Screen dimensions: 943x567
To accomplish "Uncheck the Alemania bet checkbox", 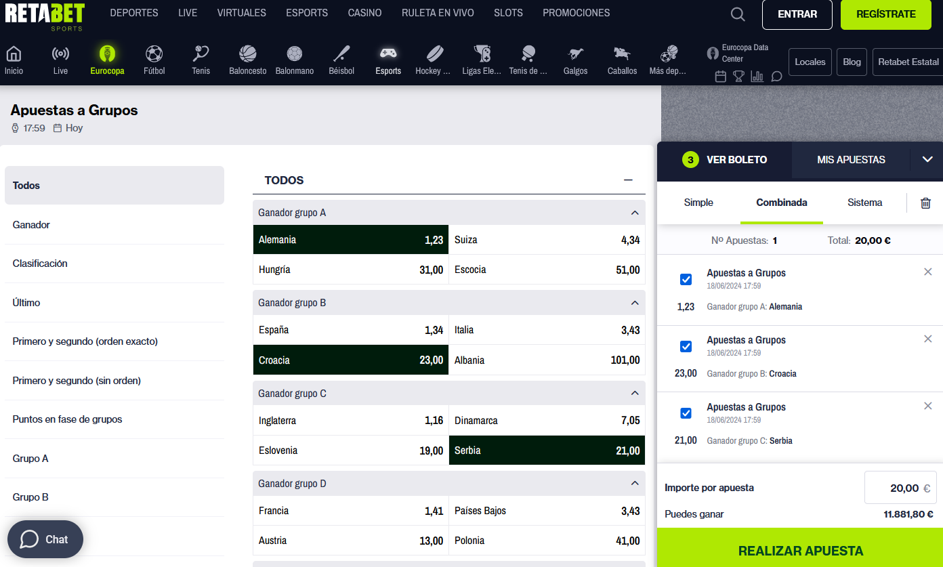I will [x=686, y=280].
